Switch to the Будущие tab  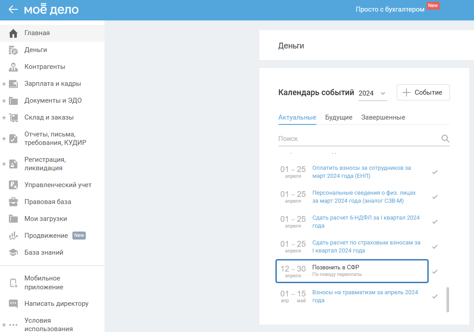coord(339,117)
